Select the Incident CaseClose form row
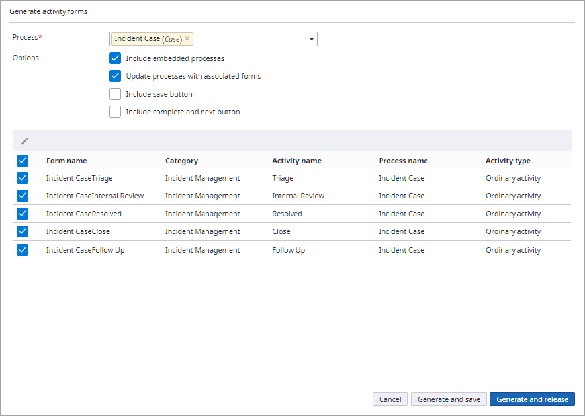 point(22,231)
